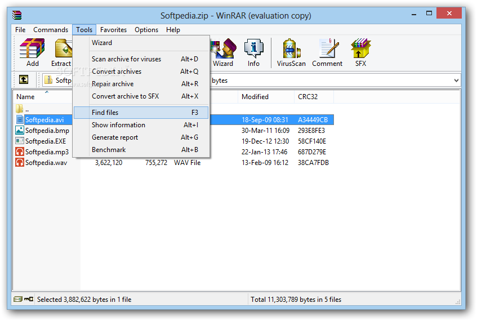Image resolution: width=477 pixels, height=321 pixels.
Task: Choose Convert archive to SFX
Action: pyautogui.click(x=141, y=96)
